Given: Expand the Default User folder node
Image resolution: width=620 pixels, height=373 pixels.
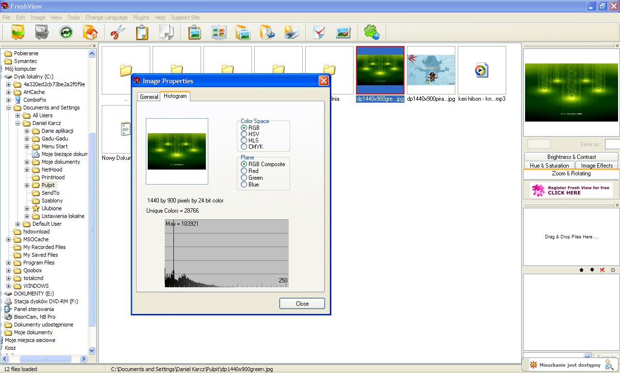Looking at the screenshot, I should [18, 224].
